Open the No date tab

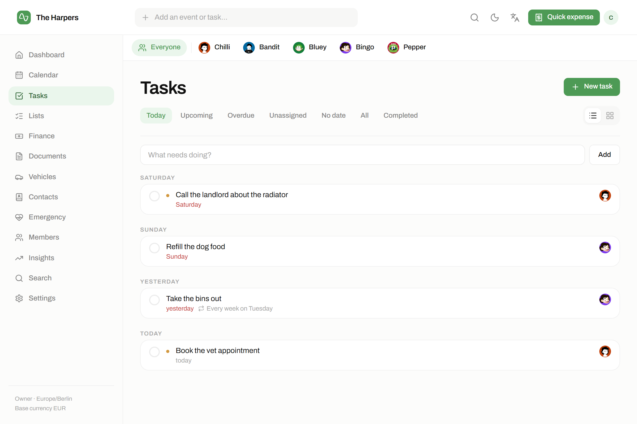(x=333, y=116)
